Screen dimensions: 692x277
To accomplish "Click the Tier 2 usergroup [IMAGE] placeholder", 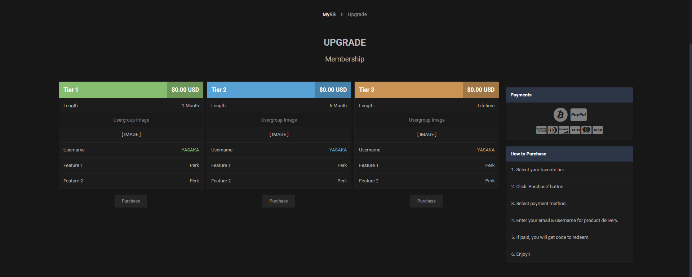I will (x=279, y=135).
